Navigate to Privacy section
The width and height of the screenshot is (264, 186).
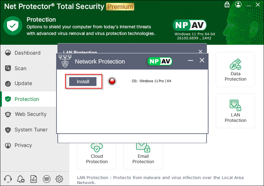click(23, 145)
